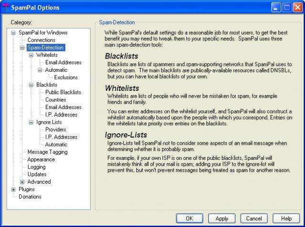Select Email Addresses under Blacklists
The height and width of the screenshot is (227, 305).
tap(63, 107)
